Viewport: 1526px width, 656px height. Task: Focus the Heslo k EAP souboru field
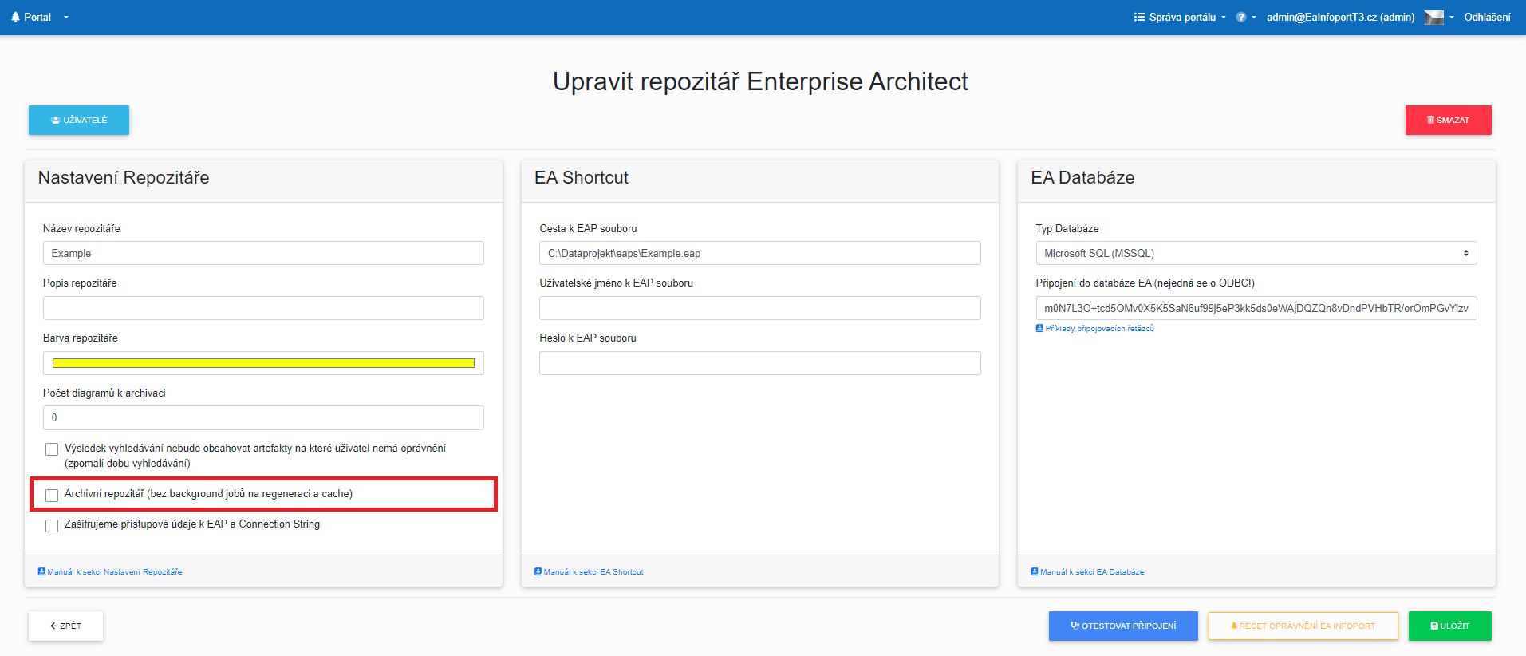point(759,363)
